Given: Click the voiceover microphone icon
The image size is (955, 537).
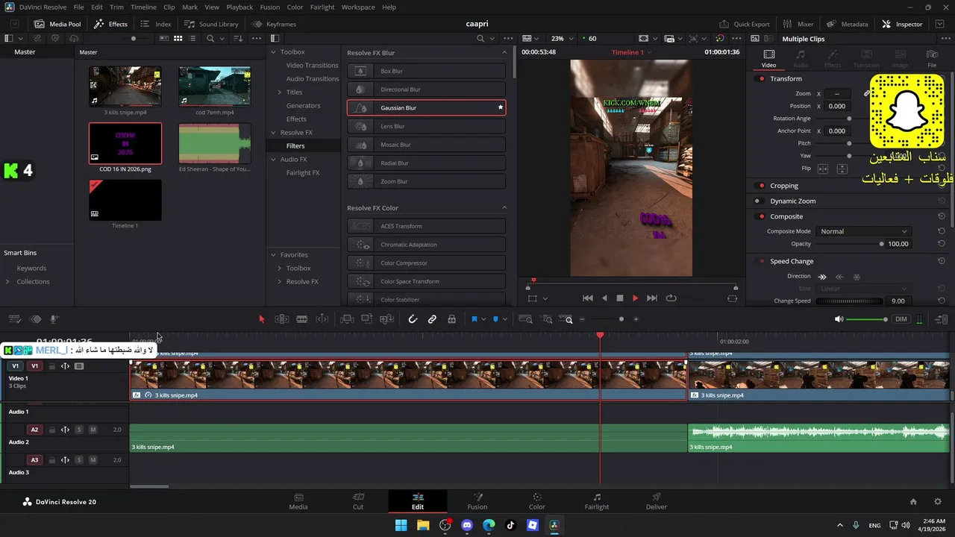Looking at the screenshot, I should pyautogui.click(x=54, y=319).
